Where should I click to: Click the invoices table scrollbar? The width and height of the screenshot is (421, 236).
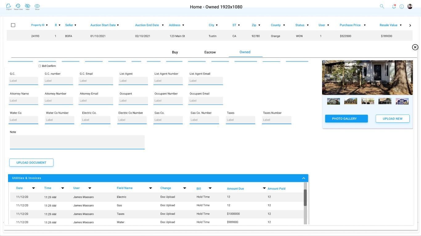pyautogui.click(x=305, y=198)
